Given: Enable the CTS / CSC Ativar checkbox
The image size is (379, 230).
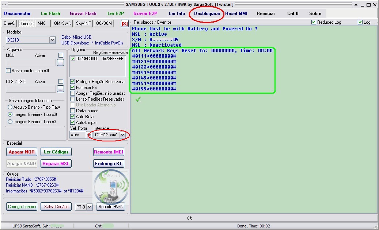Looking at the screenshot, I should (61, 82).
